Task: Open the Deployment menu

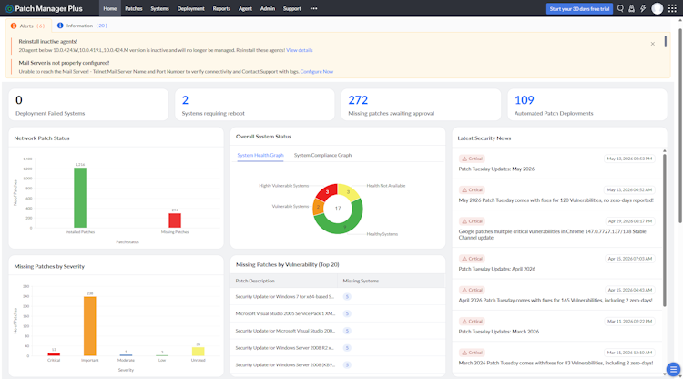Action: [x=191, y=9]
